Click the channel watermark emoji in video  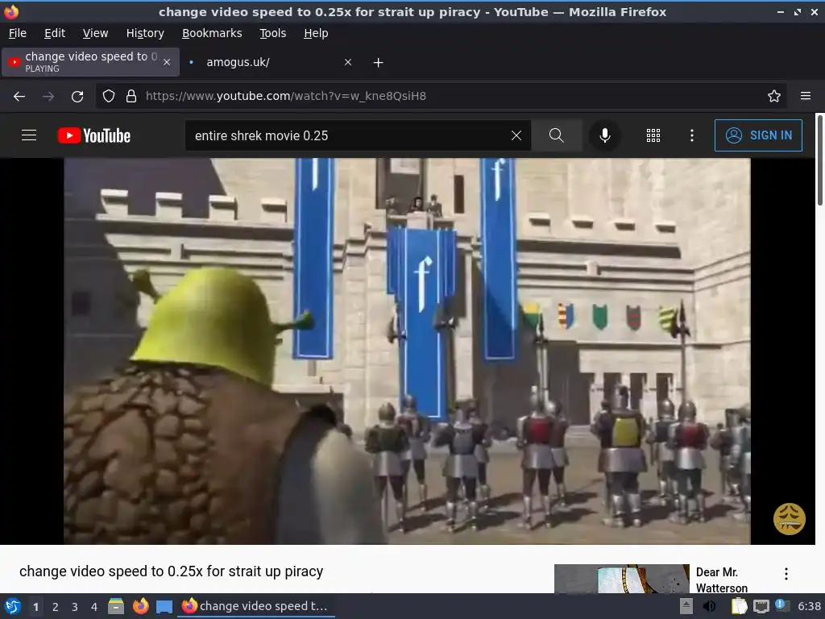pyautogui.click(x=790, y=518)
